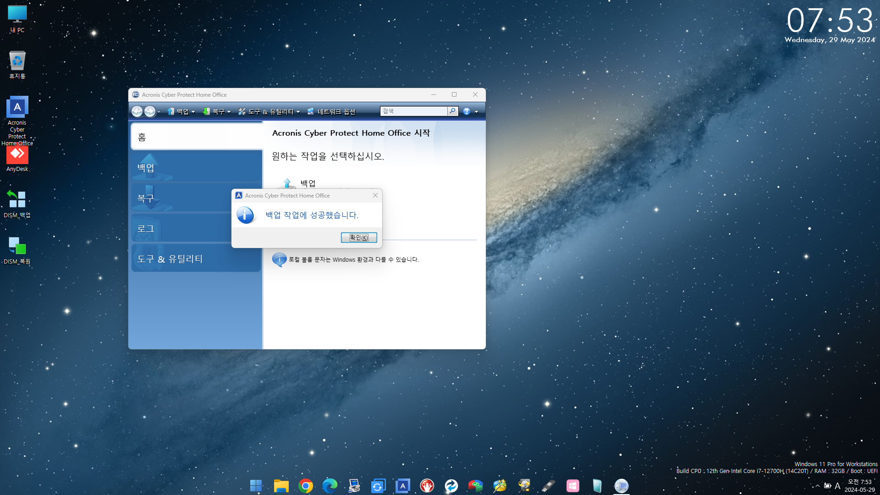The width and height of the screenshot is (880, 495).
Task: Select Acronis Cyber Protect Home Office desktop shortcut
Action: [x=17, y=121]
